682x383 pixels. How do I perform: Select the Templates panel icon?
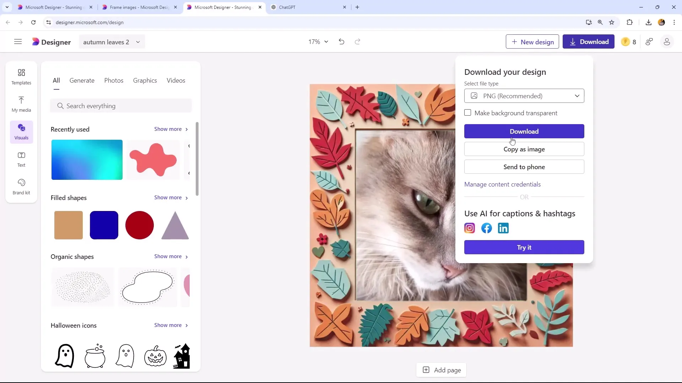[x=21, y=77]
